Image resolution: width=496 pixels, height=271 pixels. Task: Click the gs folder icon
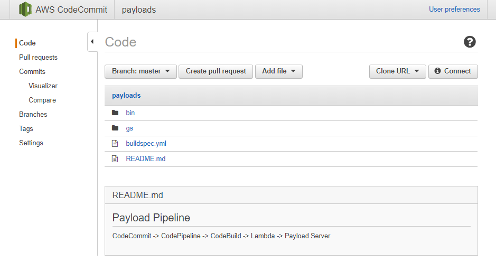coord(115,128)
